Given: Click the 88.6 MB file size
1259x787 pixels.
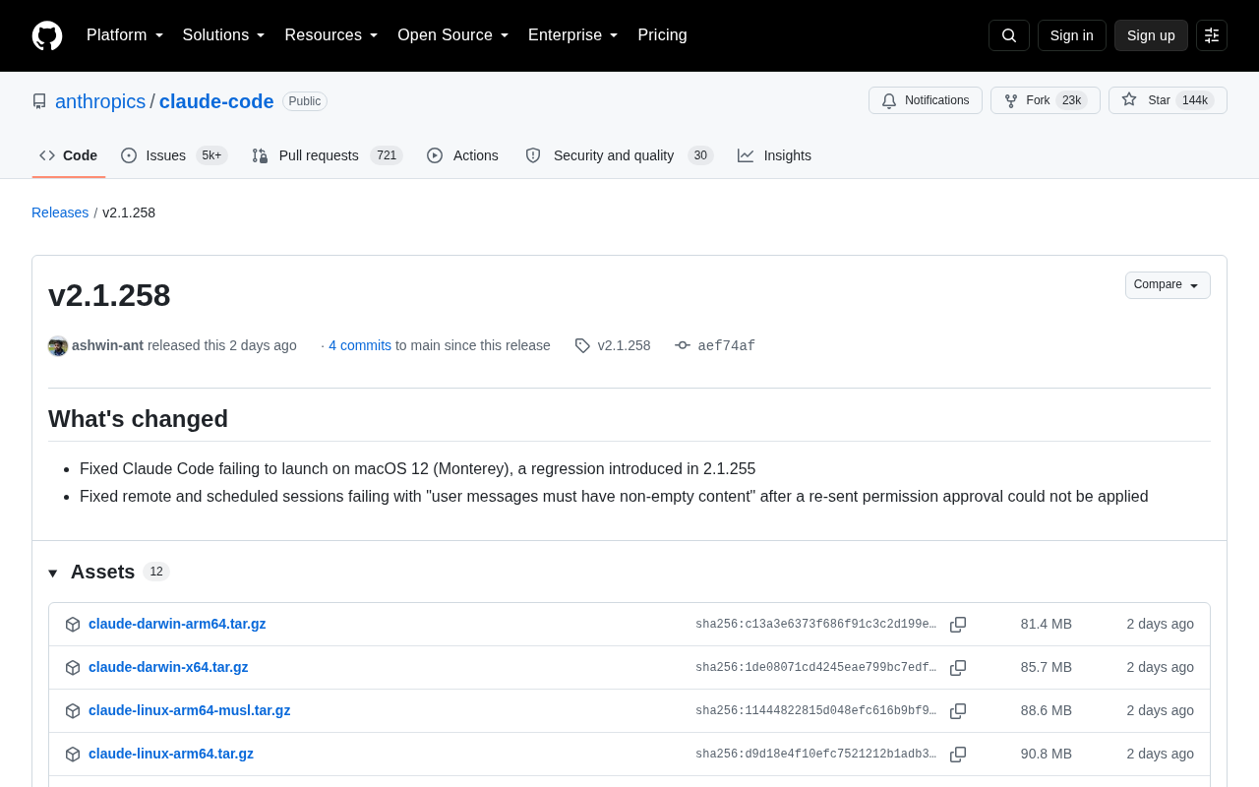Looking at the screenshot, I should click(x=1046, y=710).
